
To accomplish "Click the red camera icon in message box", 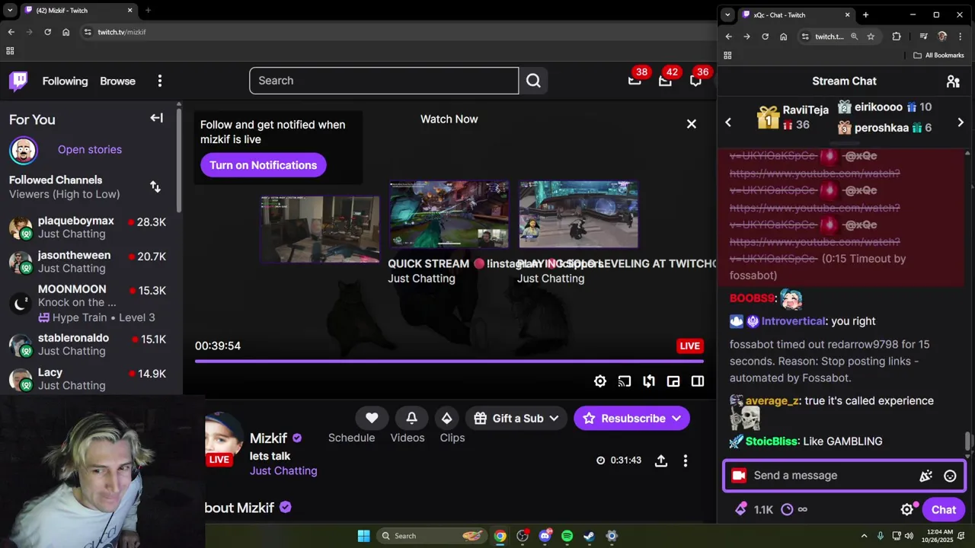I will pyautogui.click(x=738, y=476).
